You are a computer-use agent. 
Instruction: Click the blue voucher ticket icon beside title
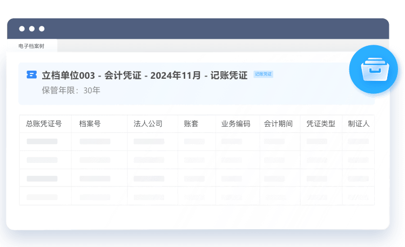32,75
